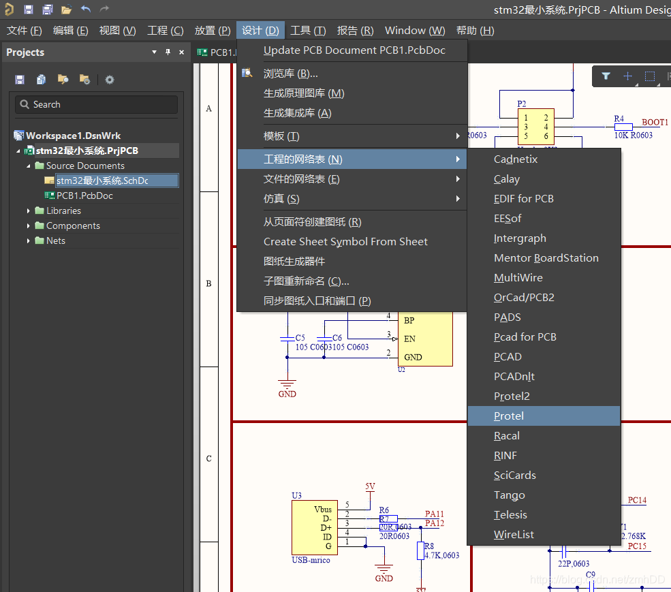671x592 pixels.
Task: Select Protel netlist format
Action: 509,416
